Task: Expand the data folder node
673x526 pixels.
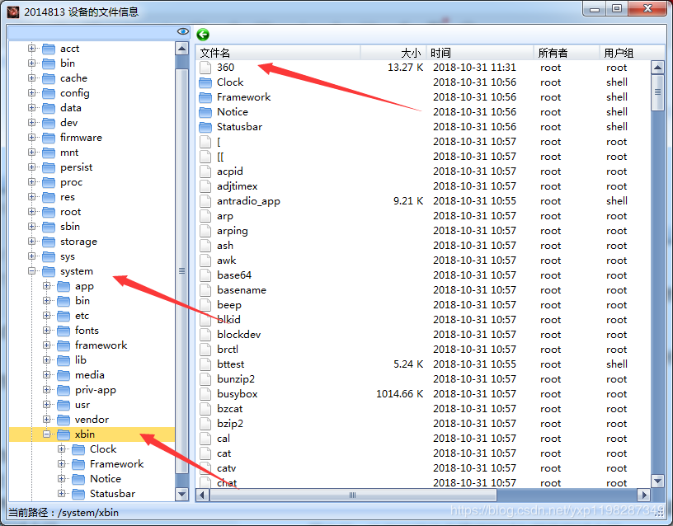Action: 32,108
